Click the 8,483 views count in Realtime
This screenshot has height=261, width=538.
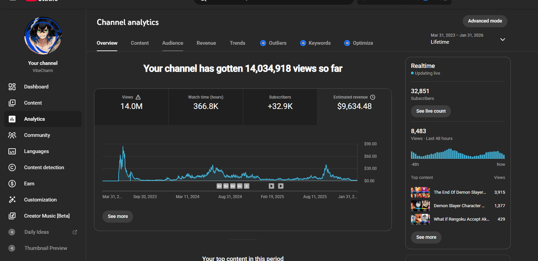(x=418, y=131)
